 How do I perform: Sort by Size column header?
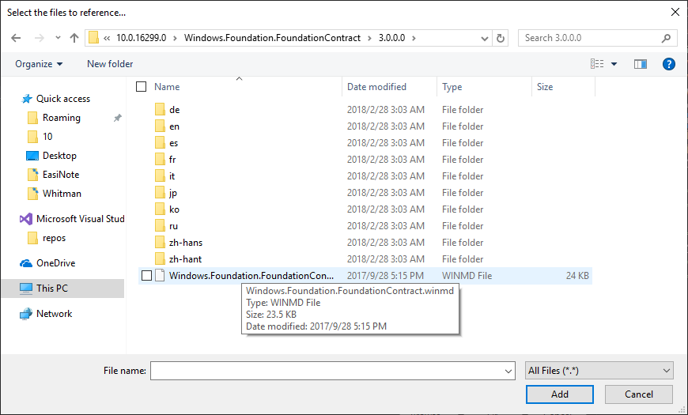click(545, 87)
